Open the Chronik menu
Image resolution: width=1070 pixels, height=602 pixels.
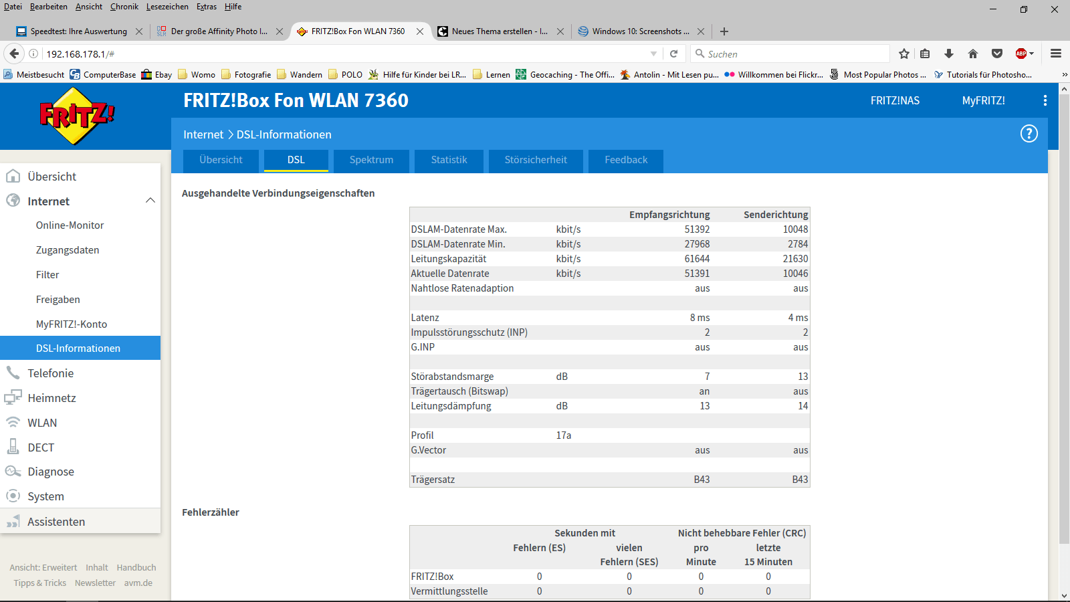point(124,7)
